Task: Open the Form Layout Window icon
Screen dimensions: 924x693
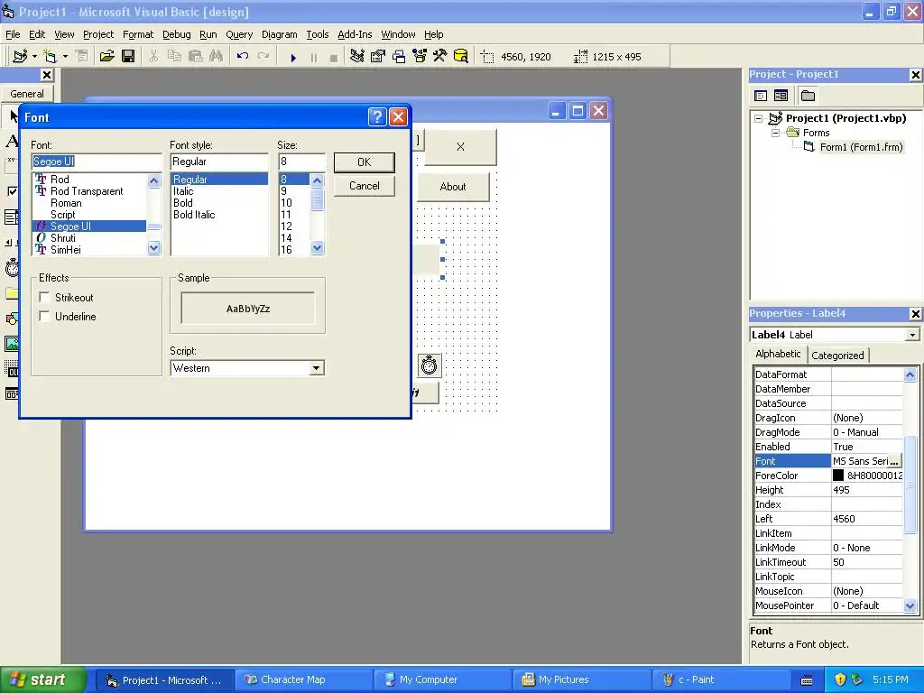Action: pos(399,56)
